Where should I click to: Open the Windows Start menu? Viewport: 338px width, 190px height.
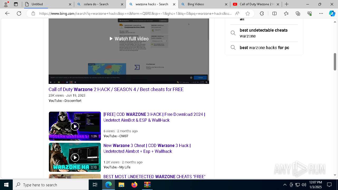(6, 185)
